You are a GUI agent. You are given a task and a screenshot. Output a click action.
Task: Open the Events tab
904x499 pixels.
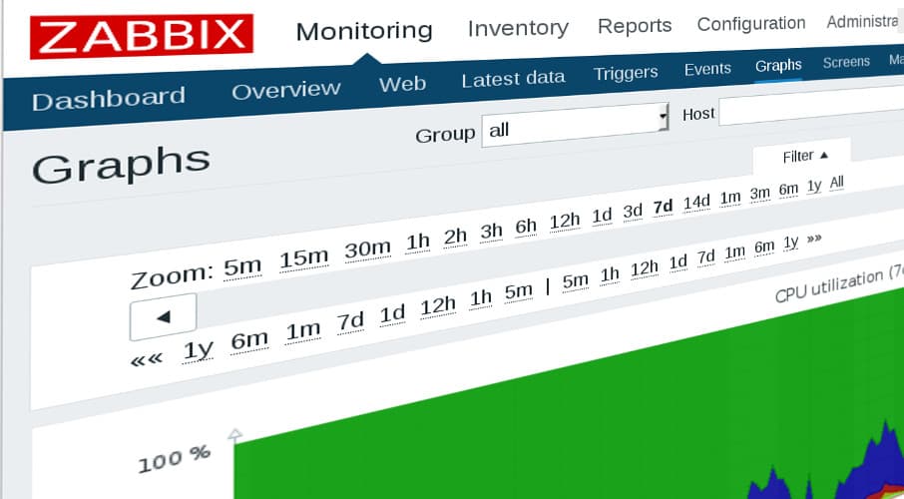tap(707, 69)
